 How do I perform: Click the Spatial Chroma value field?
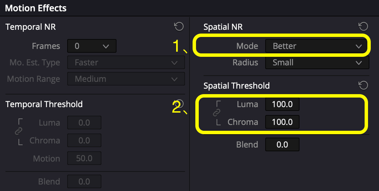tap(282, 122)
